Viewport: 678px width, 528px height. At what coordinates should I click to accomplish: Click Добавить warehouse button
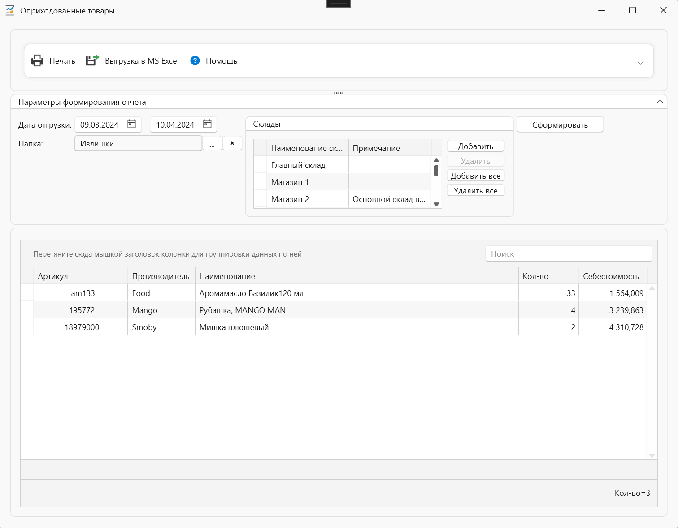coord(476,146)
